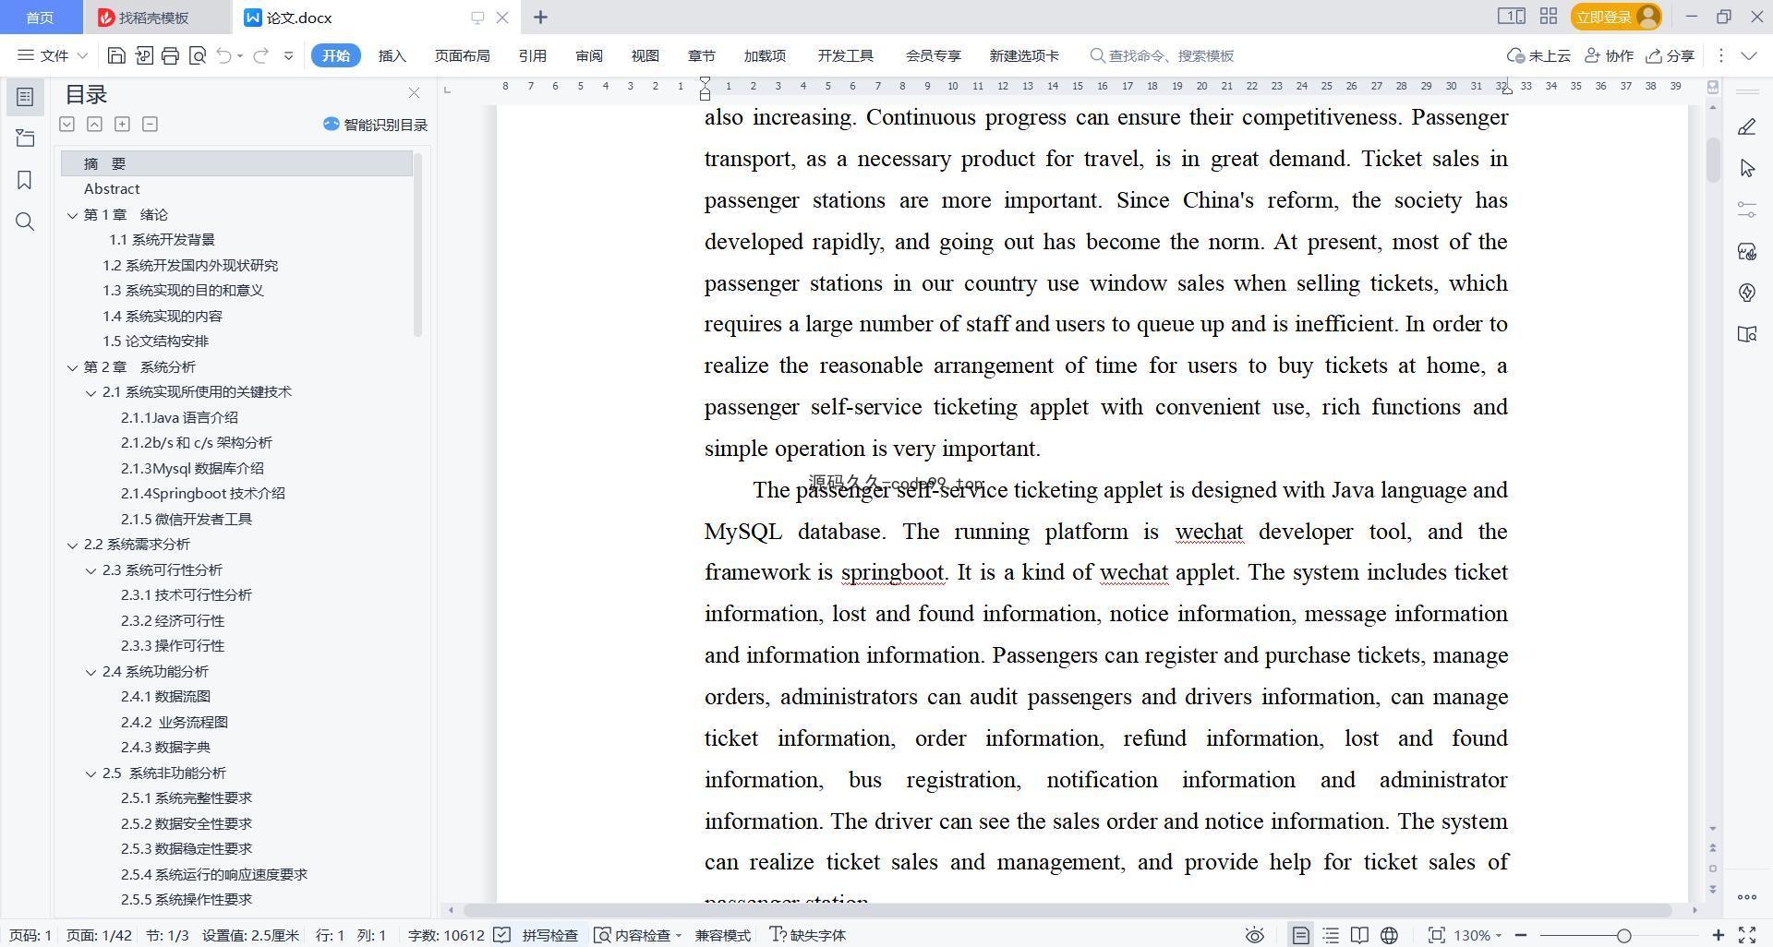
Task: Open the 内容检查 dropdown
Action: coord(637,935)
